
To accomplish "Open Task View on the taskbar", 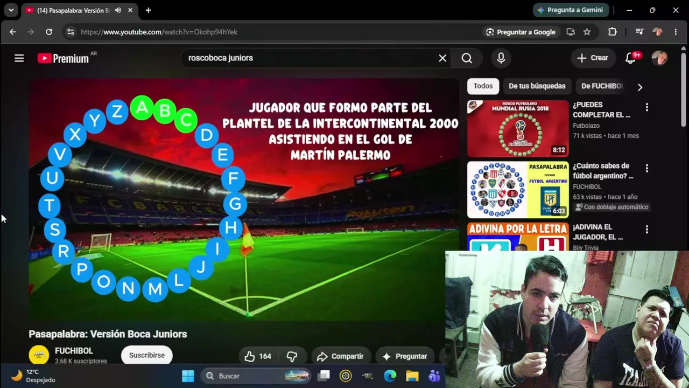I will [x=324, y=376].
